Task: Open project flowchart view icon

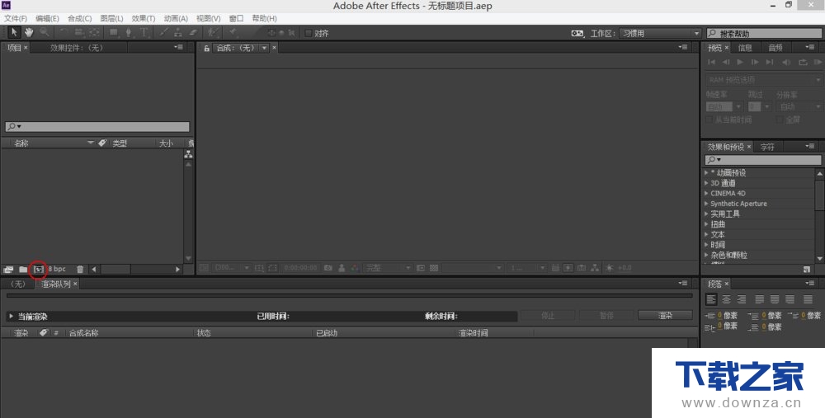Action: click(x=188, y=154)
